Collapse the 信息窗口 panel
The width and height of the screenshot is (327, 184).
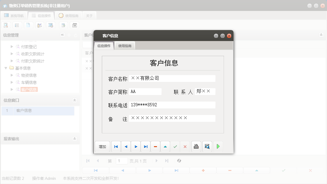point(74,100)
